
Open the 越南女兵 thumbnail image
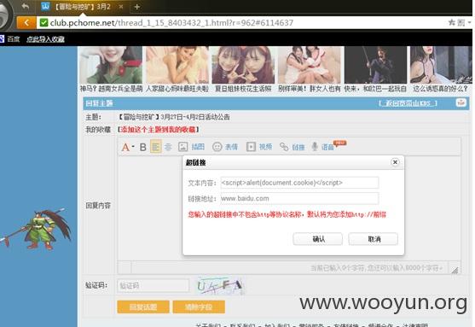coord(111,65)
